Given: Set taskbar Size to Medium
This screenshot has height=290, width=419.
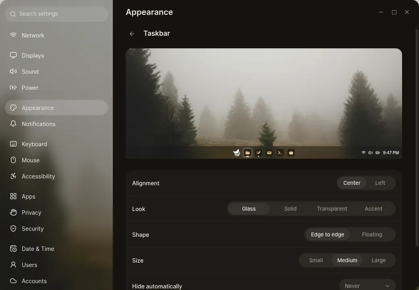Looking at the screenshot, I should point(347,260).
